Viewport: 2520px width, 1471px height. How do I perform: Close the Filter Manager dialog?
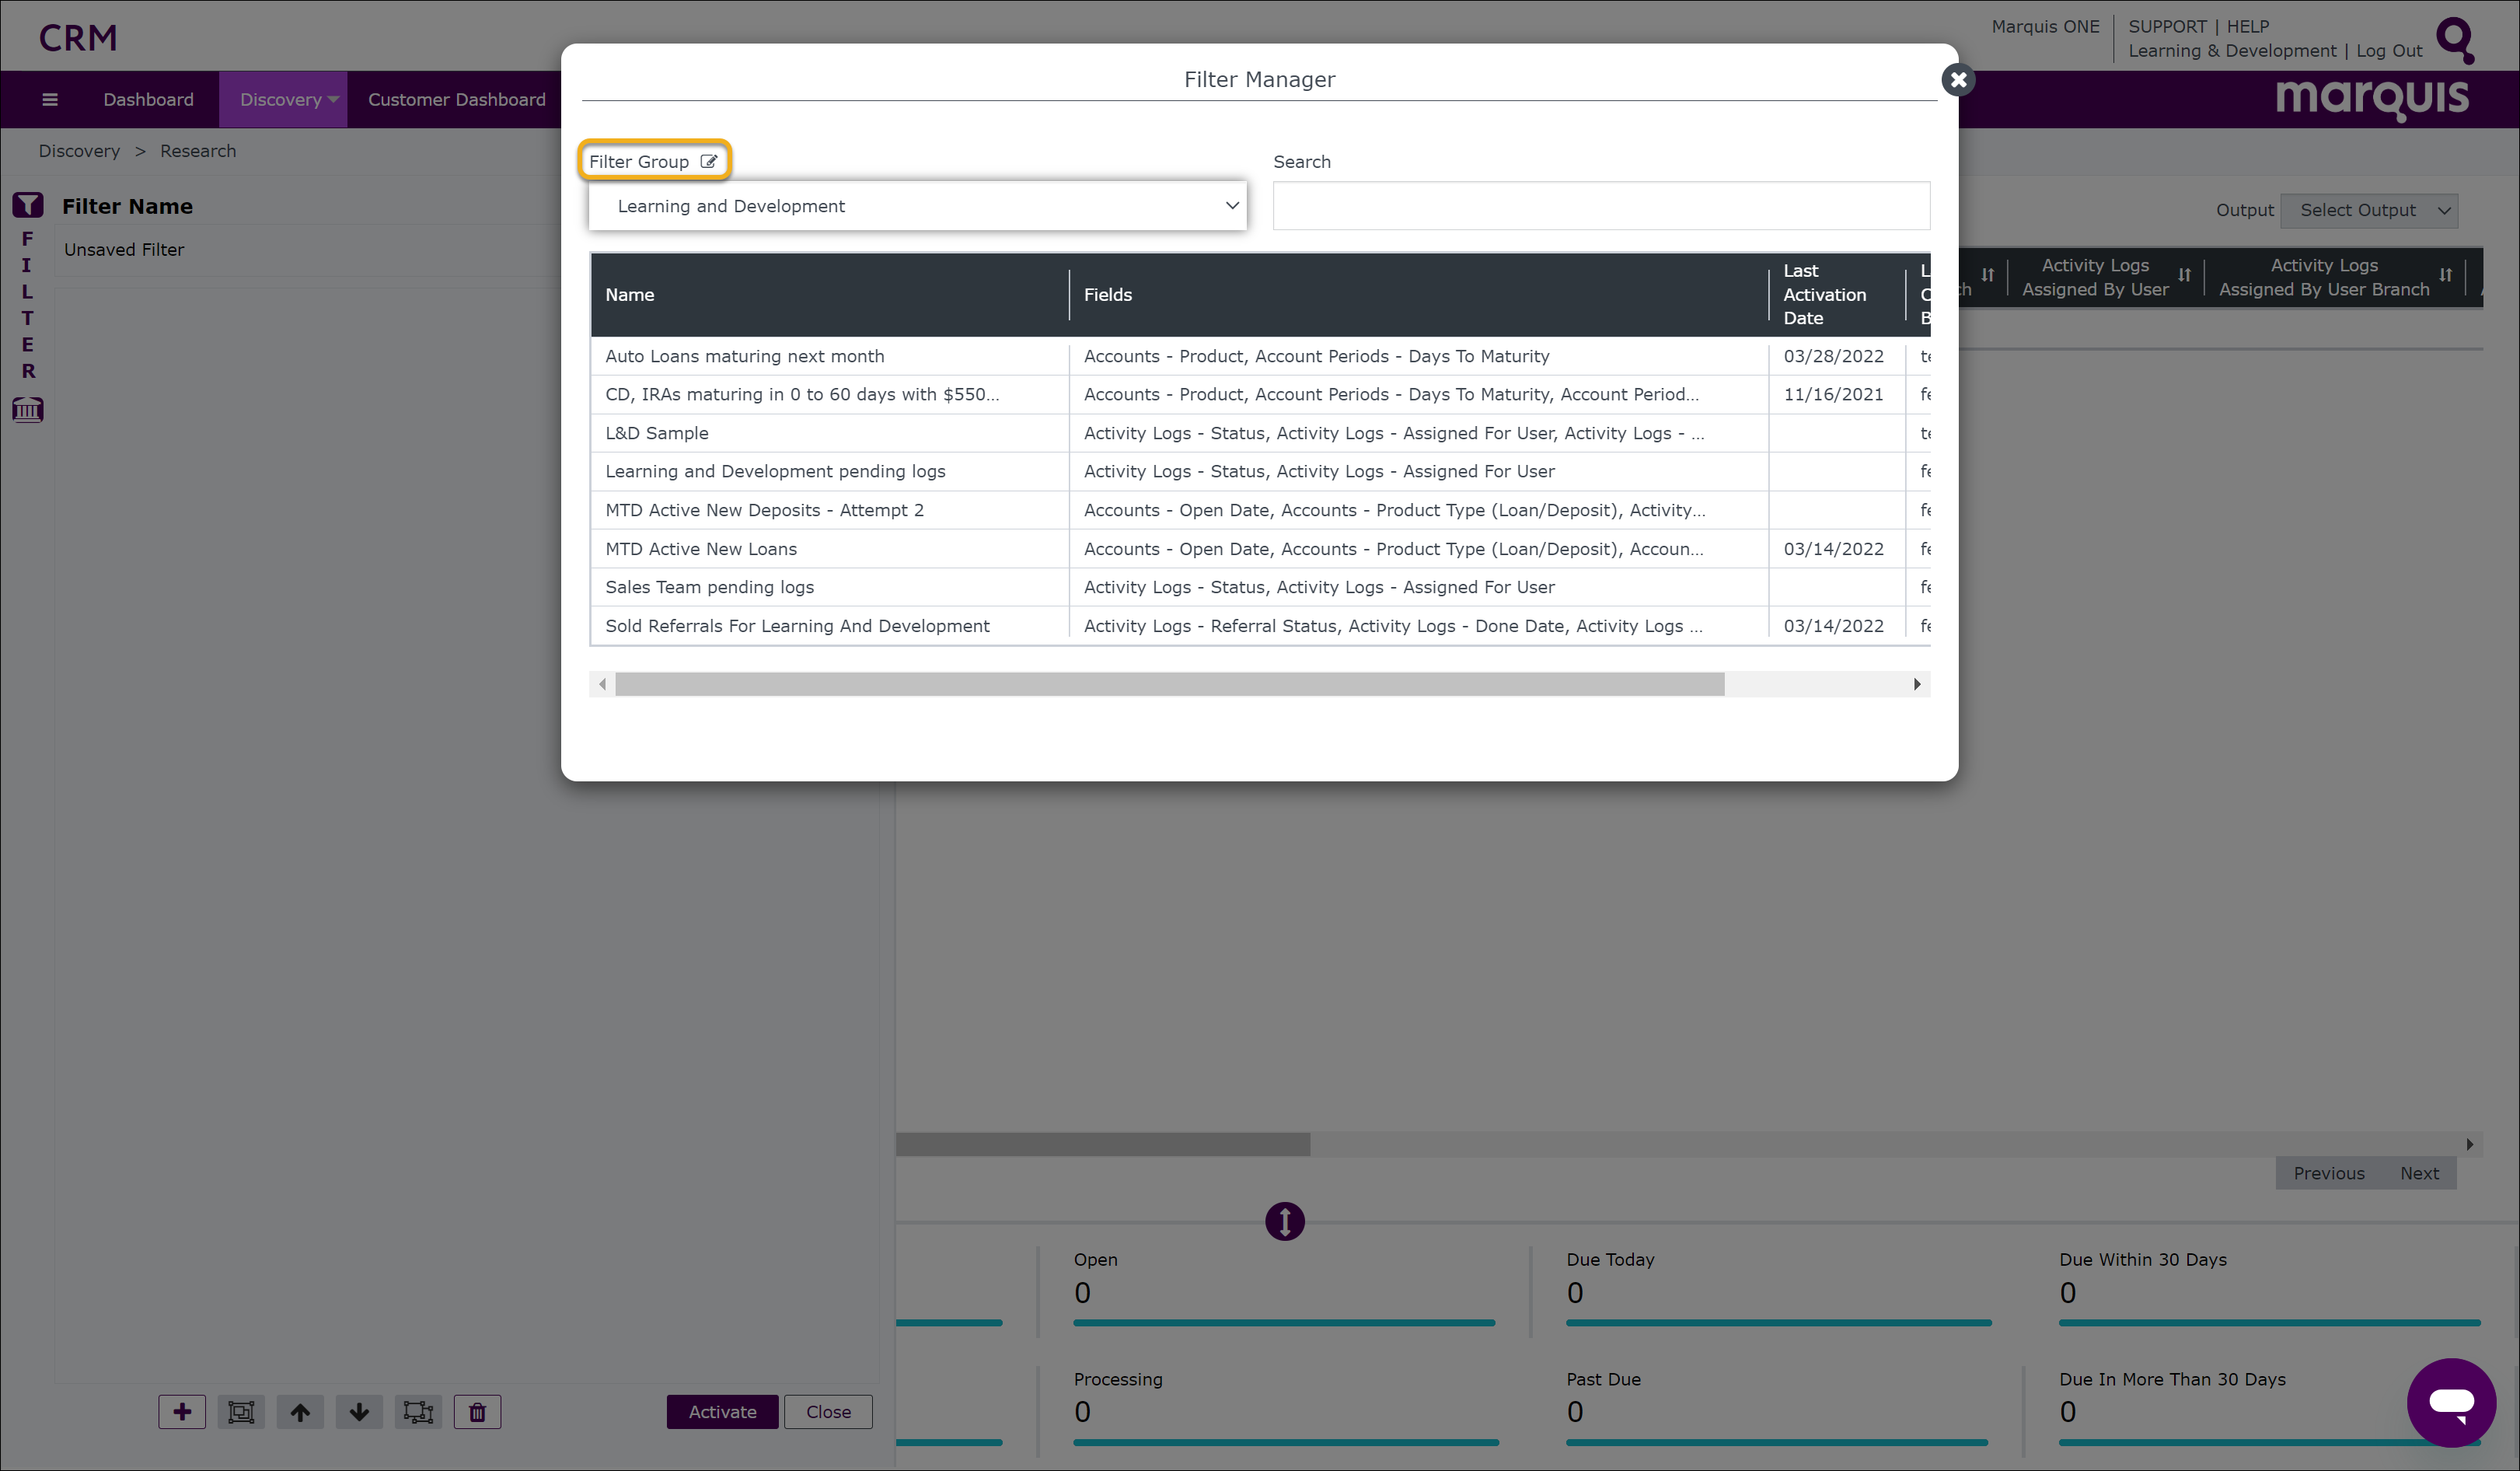click(x=1958, y=80)
